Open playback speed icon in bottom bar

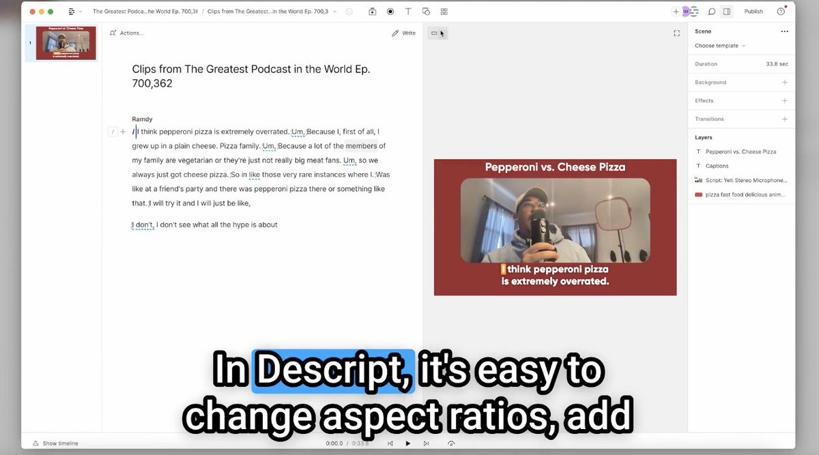(451, 443)
